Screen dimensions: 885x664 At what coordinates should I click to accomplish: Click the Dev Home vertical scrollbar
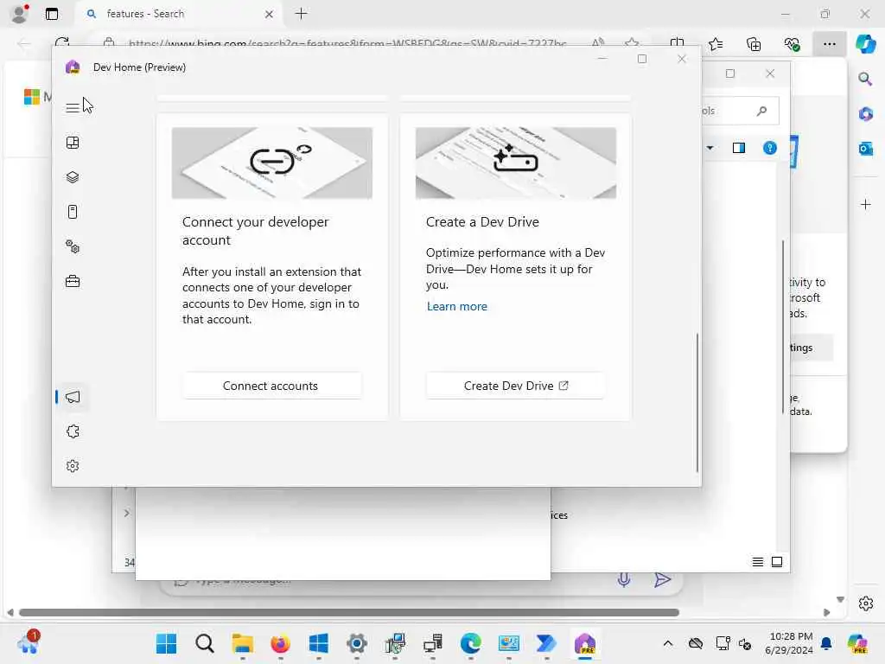pyautogui.click(x=697, y=403)
